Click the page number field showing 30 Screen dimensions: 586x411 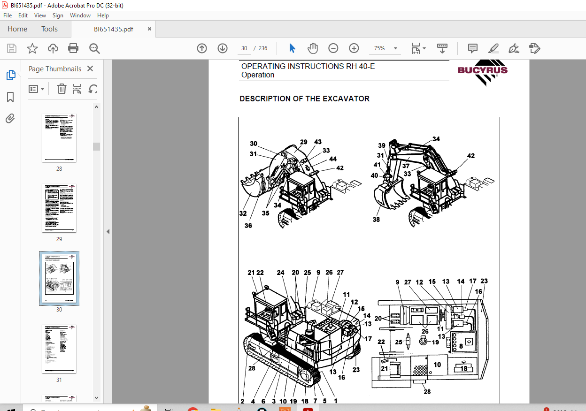(244, 48)
